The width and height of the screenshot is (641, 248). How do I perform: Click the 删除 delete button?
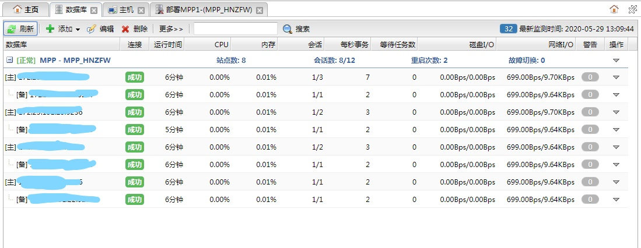point(135,29)
